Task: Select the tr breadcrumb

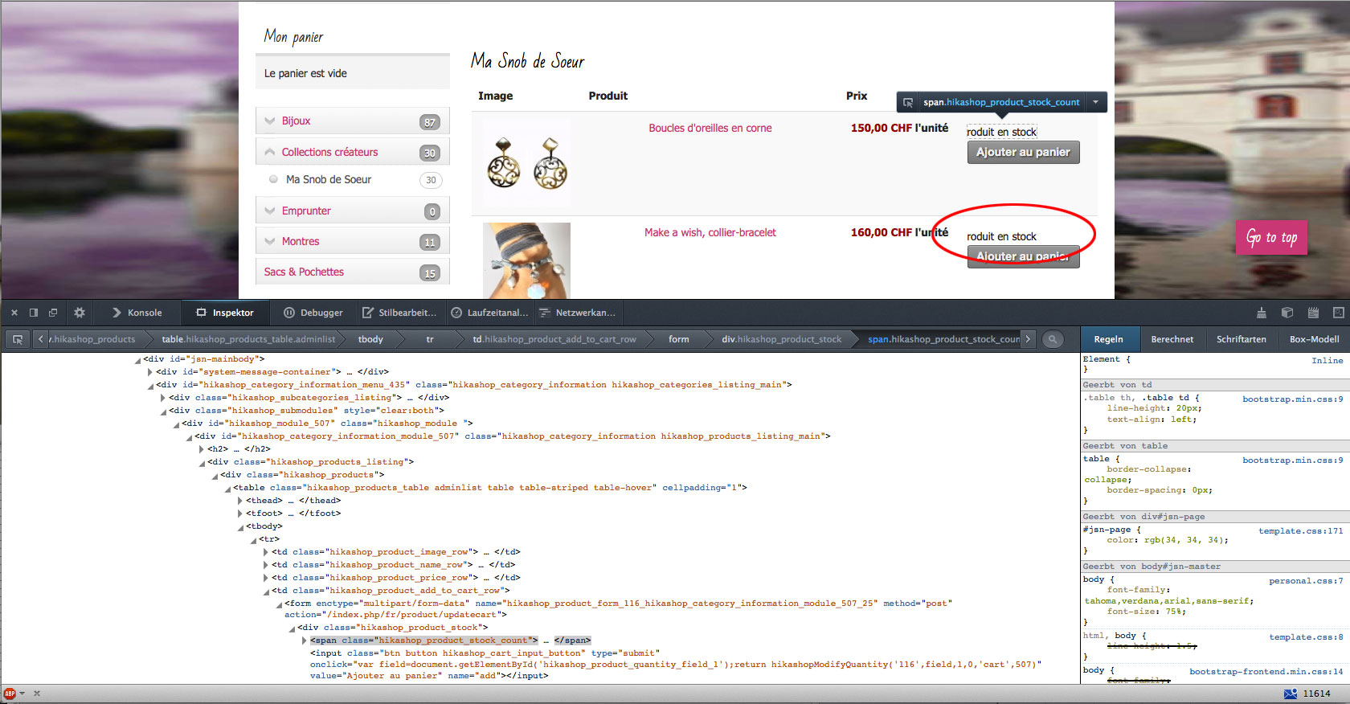Action: click(430, 339)
